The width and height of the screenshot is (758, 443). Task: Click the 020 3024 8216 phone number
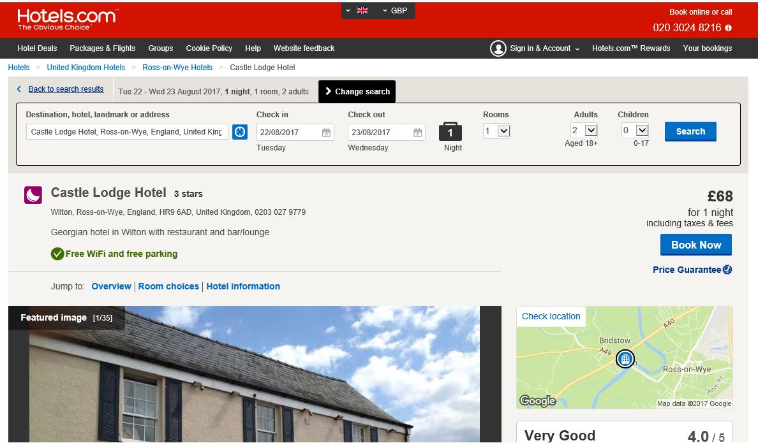click(687, 28)
